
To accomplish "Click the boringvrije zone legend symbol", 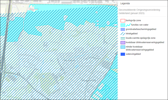I will click(x=123, y=20).
